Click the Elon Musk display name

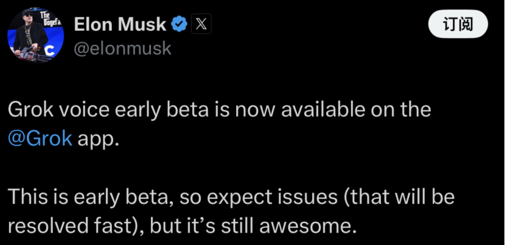(120, 24)
